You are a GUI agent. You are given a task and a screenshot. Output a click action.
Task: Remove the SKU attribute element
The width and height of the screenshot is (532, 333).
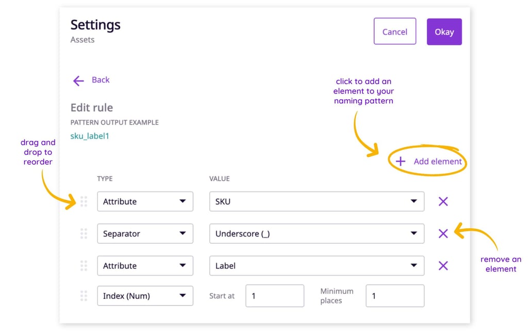tap(443, 201)
